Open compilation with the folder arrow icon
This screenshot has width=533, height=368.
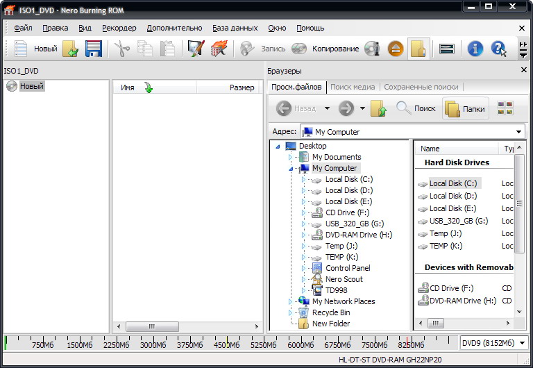tap(71, 49)
